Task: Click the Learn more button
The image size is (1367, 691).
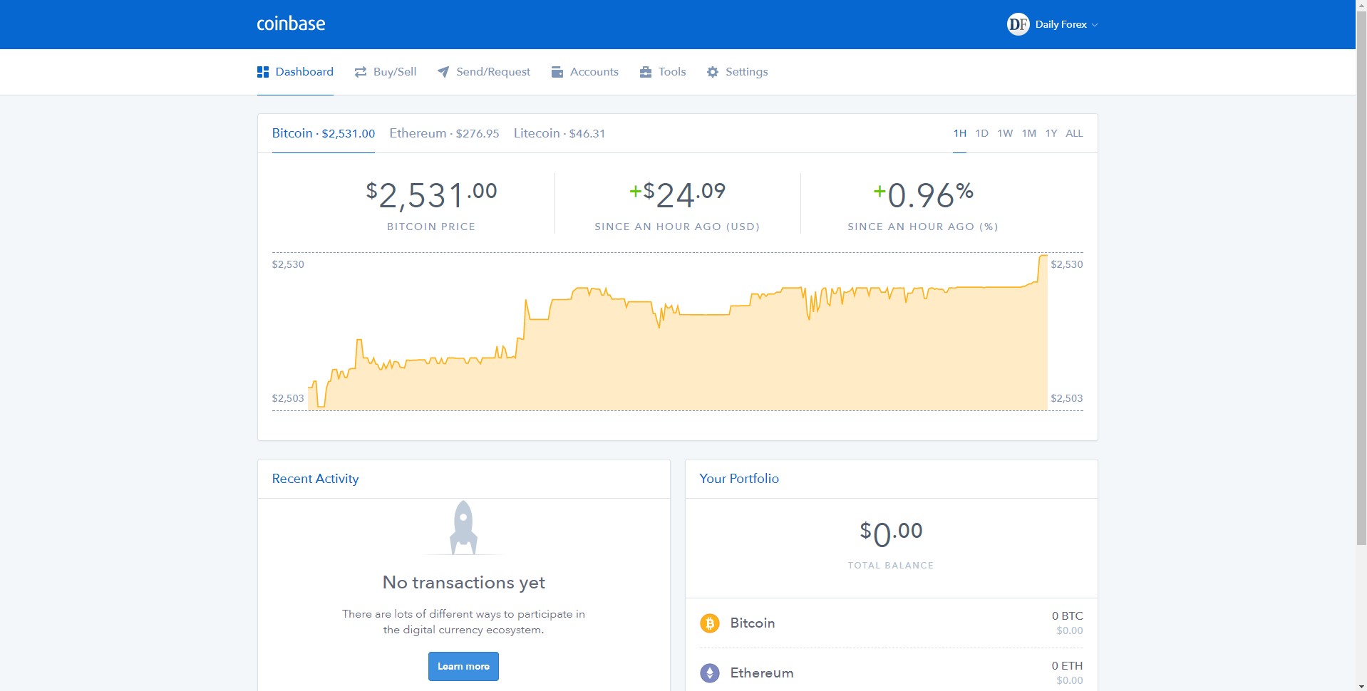Action: tap(463, 666)
